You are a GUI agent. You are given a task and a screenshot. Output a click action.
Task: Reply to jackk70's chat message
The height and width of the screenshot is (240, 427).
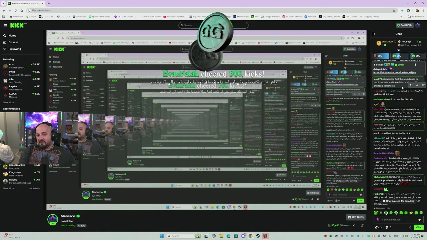point(411,85)
